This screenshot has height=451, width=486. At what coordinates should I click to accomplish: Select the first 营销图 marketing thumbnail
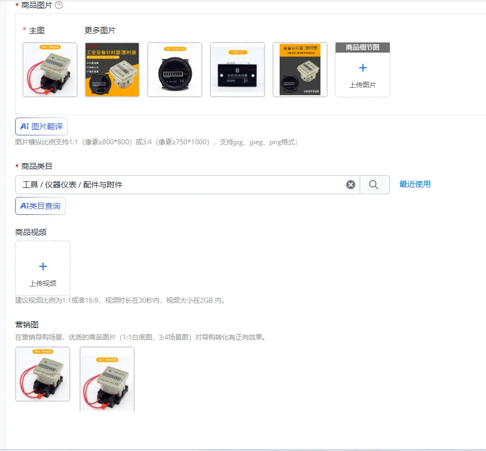tap(43, 374)
